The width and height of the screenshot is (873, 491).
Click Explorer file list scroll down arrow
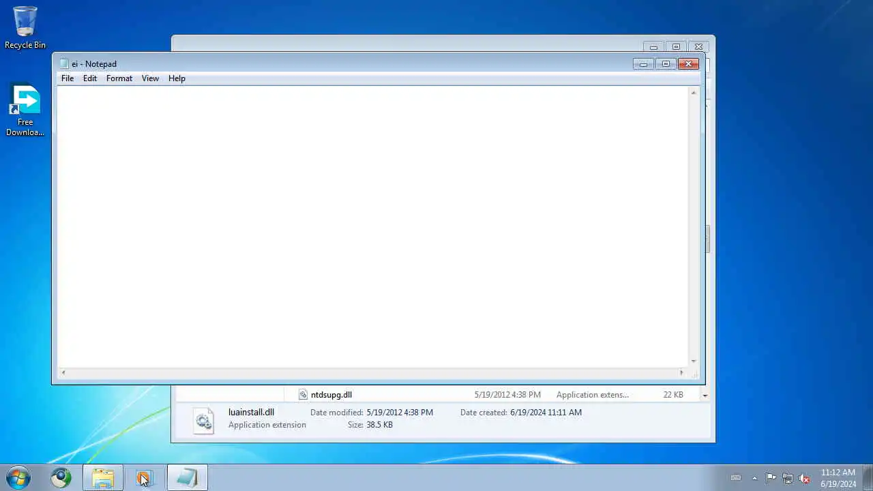pos(705,396)
